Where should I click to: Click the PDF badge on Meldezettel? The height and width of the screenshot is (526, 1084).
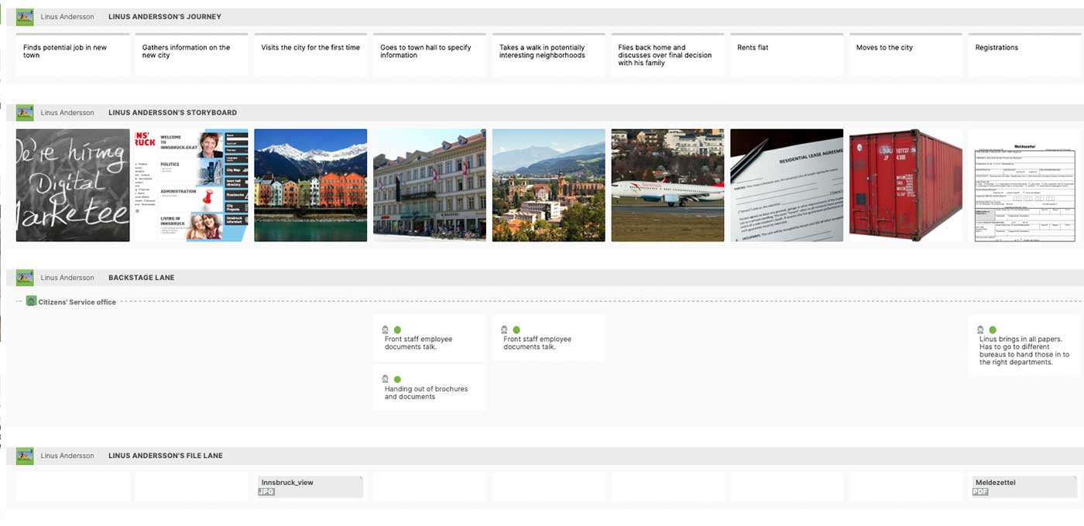tap(980, 491)
